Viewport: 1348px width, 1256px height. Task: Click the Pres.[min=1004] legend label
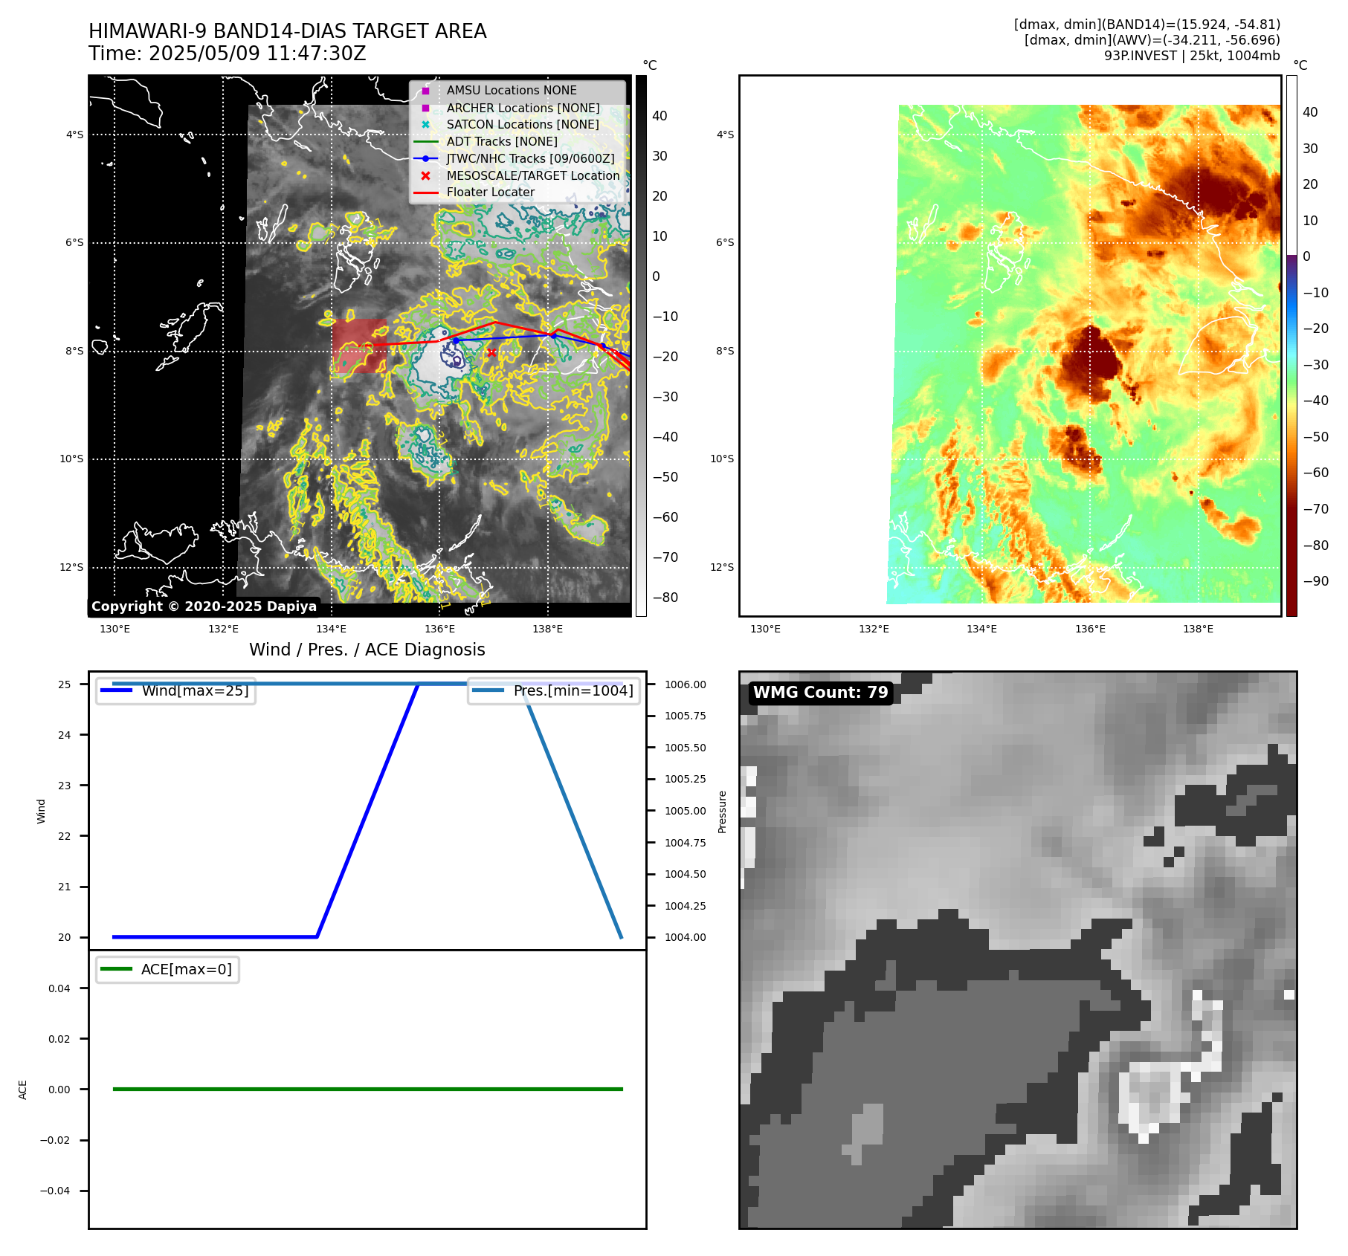click(x=573, y=690)
